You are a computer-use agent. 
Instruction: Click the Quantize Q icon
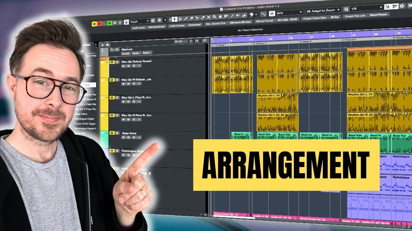coord(346,9)
